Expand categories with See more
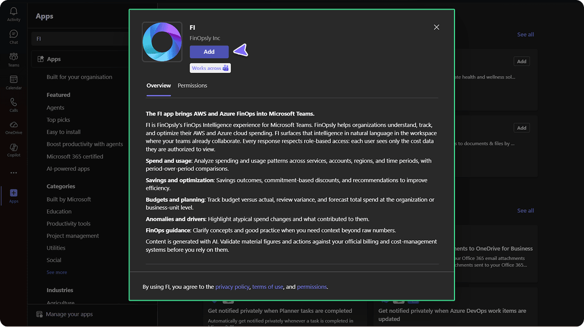584x327 pixels. coord(56,272)
